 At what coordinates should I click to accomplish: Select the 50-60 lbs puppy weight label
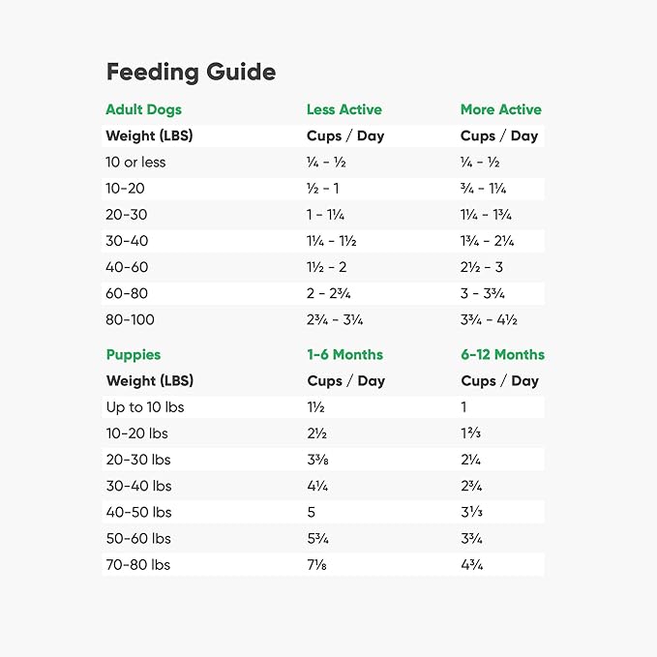138,538
